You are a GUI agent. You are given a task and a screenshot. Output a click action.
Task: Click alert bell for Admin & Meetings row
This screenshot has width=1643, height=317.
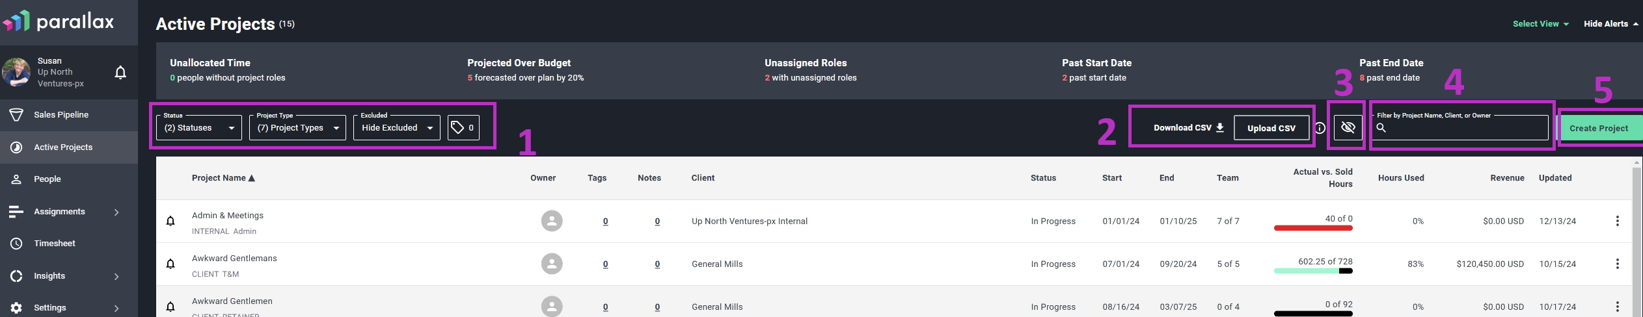coord(170,221)
